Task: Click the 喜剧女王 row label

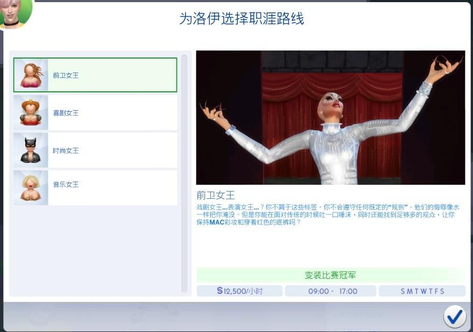Action: 66,113
